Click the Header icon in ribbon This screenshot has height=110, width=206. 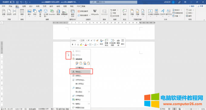tap(132, 12)
